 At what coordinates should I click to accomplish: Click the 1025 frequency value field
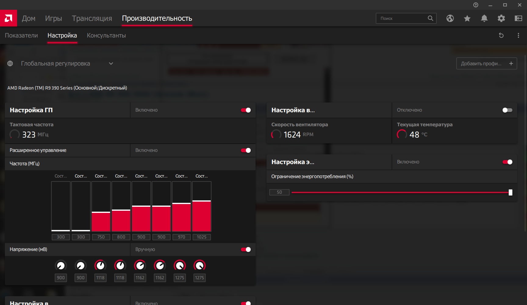(x=202, y=237)
